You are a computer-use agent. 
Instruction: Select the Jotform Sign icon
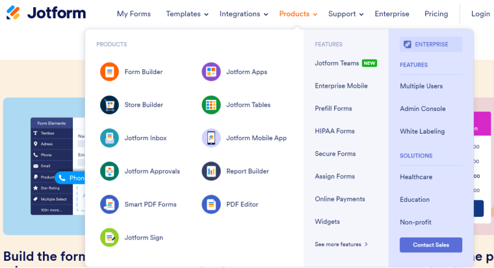109,238
